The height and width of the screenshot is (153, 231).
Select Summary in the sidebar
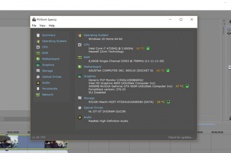pos(49,35)
